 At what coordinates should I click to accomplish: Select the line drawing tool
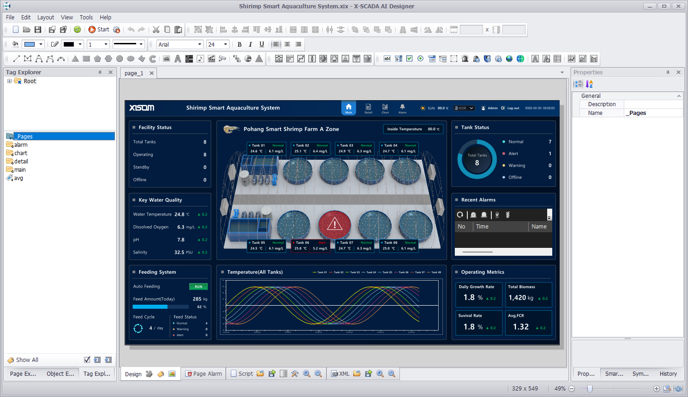click(17, 59)
